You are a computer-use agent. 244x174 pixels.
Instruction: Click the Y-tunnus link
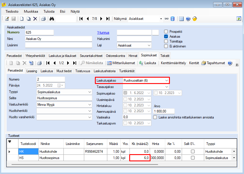point(103,32)
